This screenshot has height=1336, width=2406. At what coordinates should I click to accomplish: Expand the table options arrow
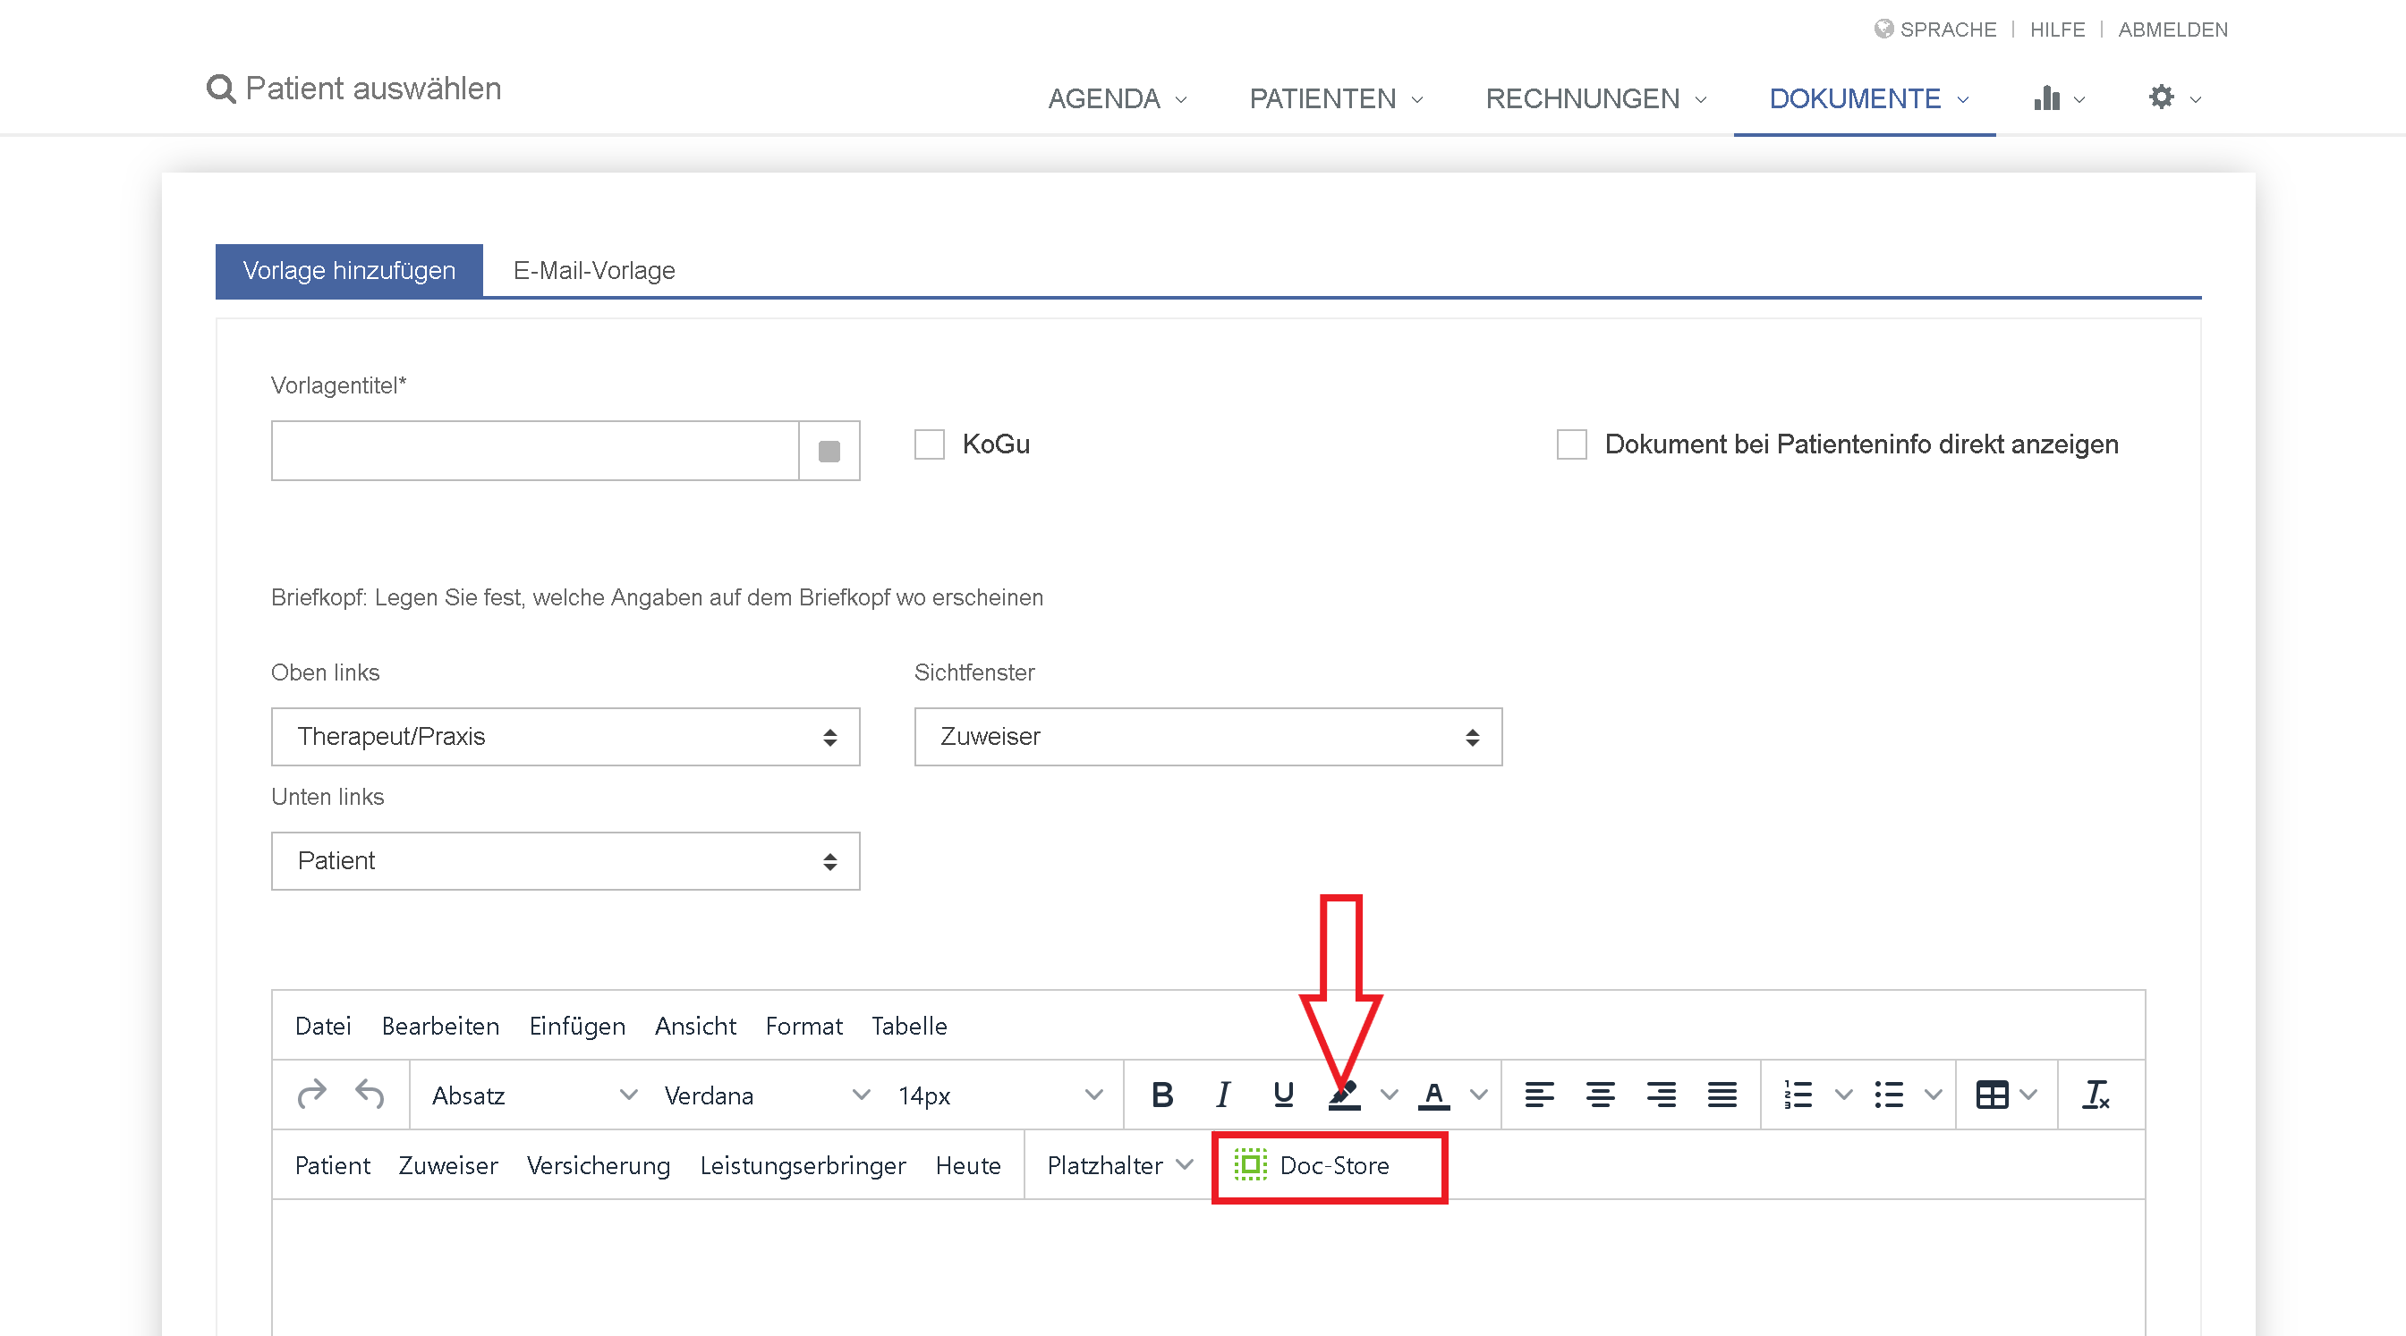coord(2028,1095)
